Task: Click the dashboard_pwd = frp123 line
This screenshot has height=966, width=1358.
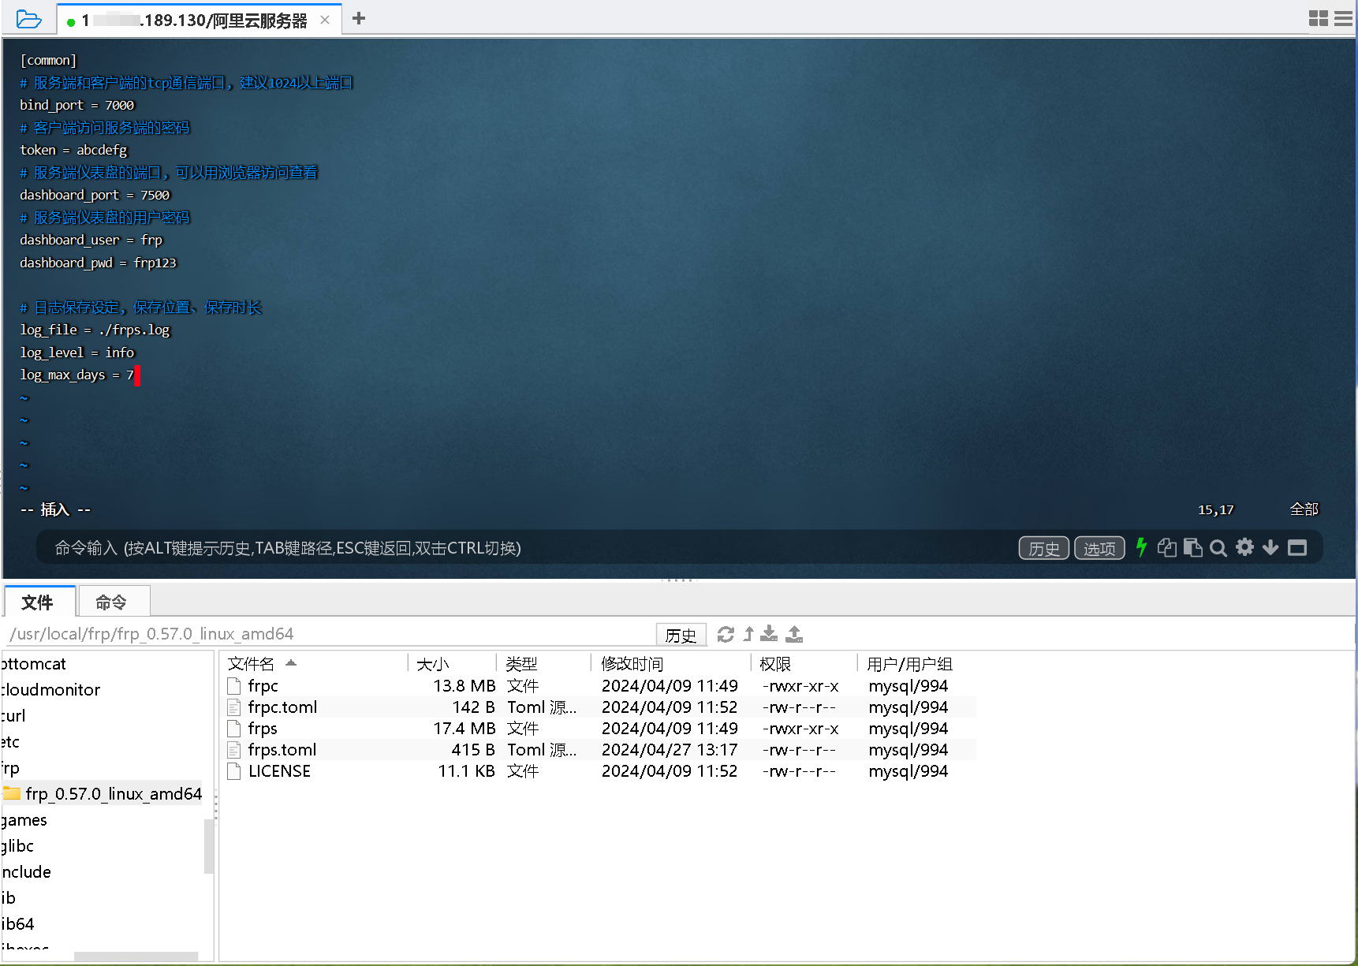Action: click(x=99, y=263)
